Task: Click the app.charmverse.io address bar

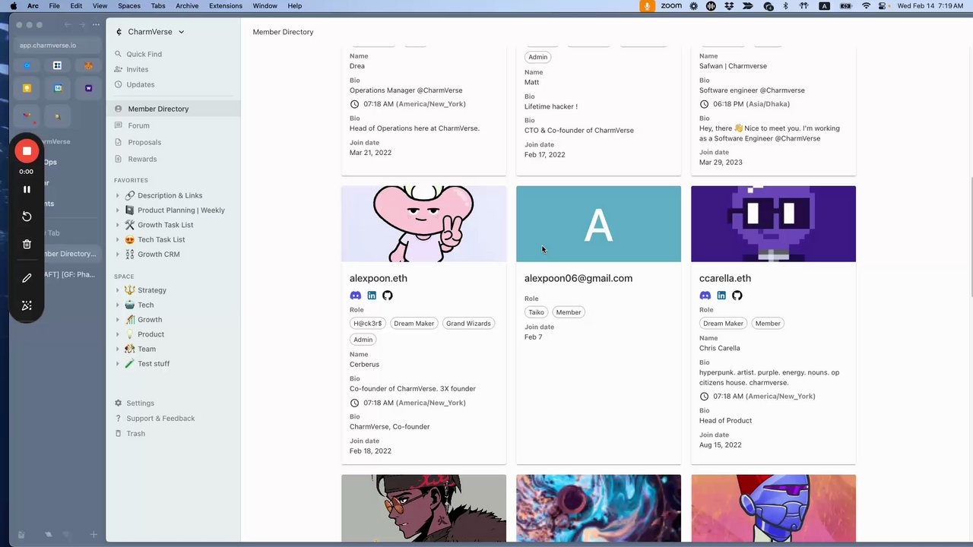Action: click(x=58, y=46)
